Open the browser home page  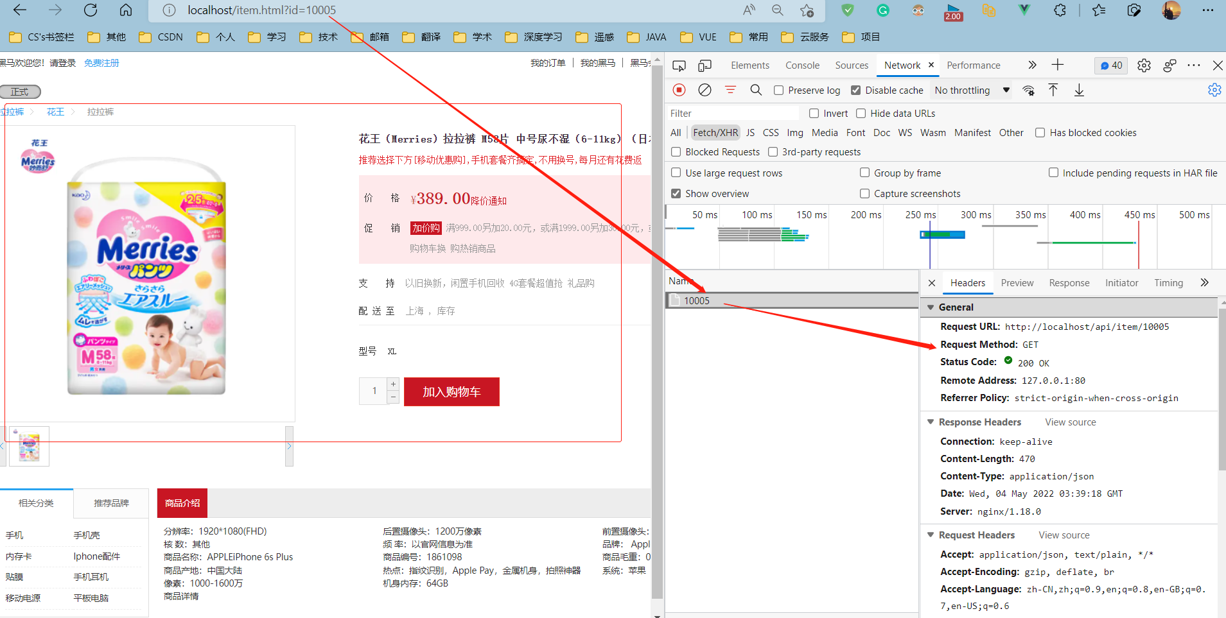pyautogui.click(x=126, y=10)
